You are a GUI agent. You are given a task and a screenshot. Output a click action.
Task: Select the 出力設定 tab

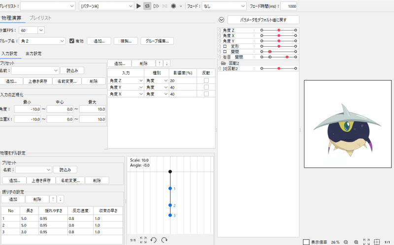33,54
